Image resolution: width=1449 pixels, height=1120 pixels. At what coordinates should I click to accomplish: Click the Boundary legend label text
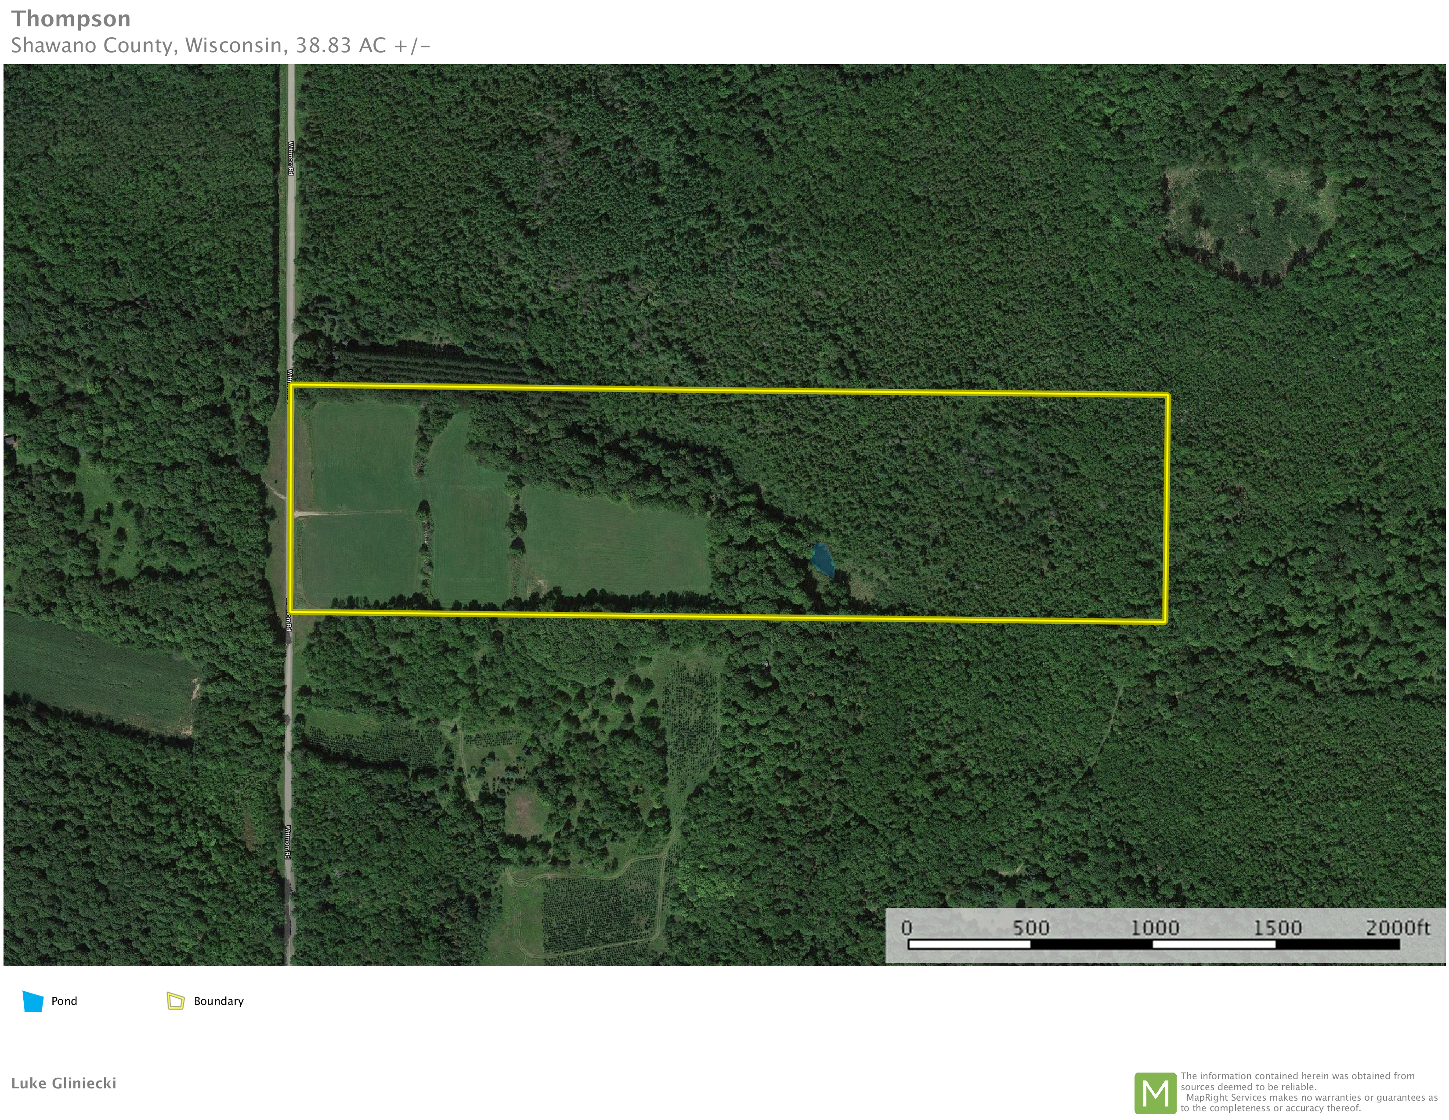tap(218, 1001)
